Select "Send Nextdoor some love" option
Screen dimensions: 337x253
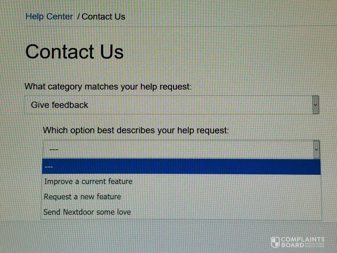pyautogui.click(x=87, y=212)
